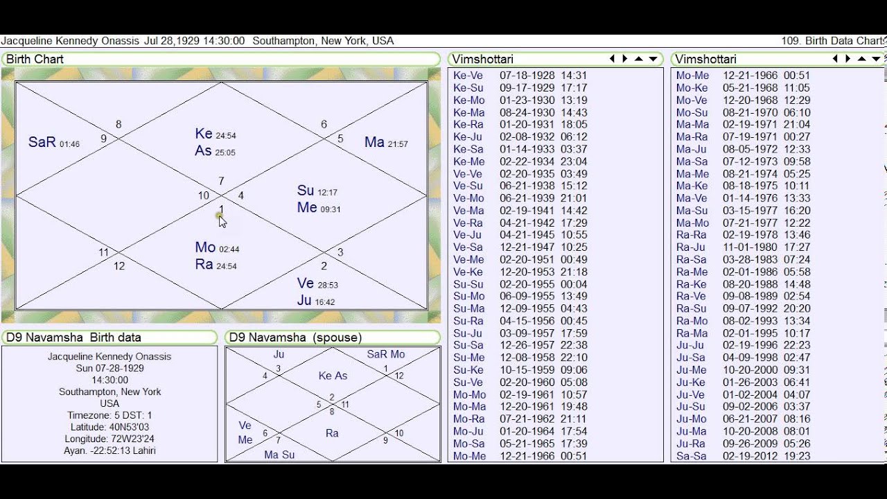Click left arrow in first Vimshottari header

(x=612, y=59)
